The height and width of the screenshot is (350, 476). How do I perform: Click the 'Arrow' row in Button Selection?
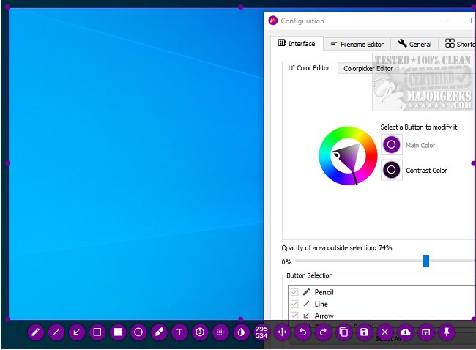pos(382,316)
